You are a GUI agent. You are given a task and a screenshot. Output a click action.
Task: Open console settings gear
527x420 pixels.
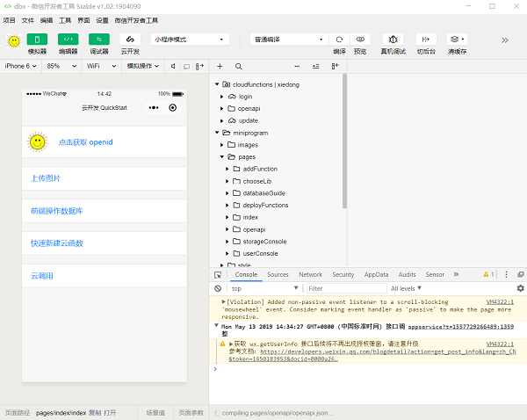point(520,288)
